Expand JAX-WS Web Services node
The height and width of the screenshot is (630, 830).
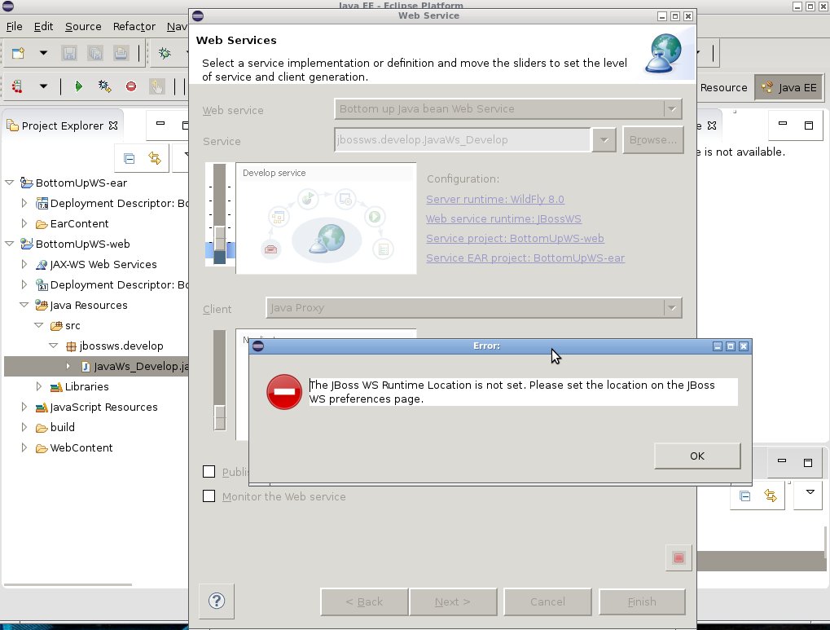click(24, 264)
